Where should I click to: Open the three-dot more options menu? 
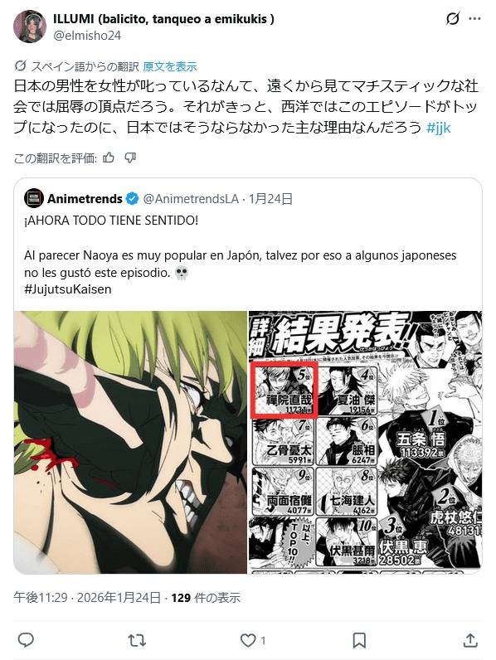pyautogui.click(x=474, y=18)
